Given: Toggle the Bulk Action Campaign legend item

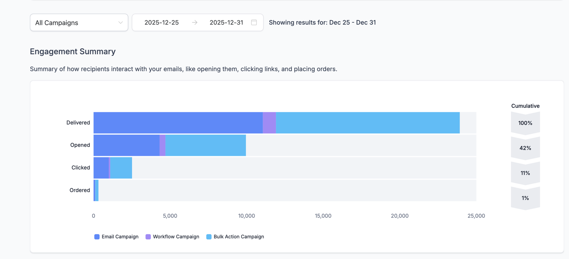Looking at the screenshot, I should click(x=235, y=237).
